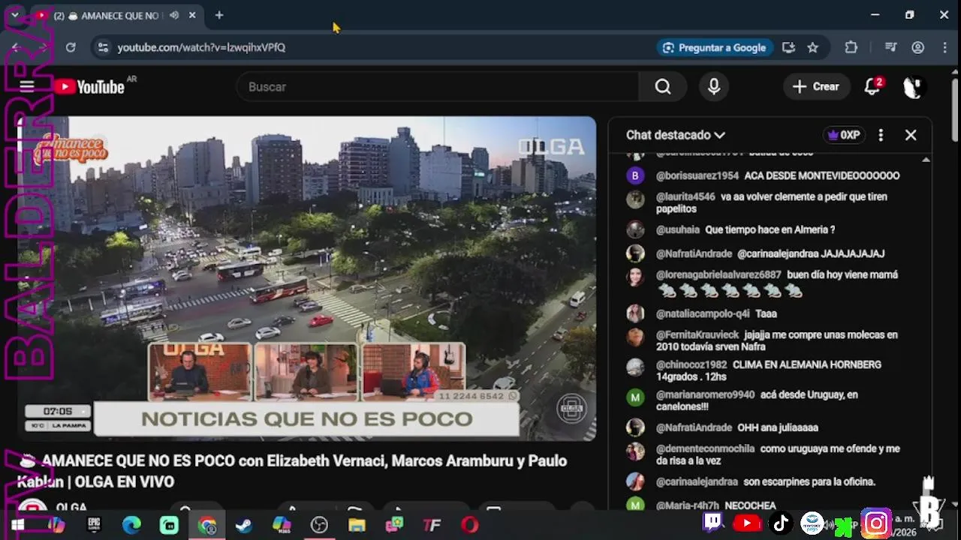
Task: Click the URL youtube.com/watch address
Action: pos(201,47)
